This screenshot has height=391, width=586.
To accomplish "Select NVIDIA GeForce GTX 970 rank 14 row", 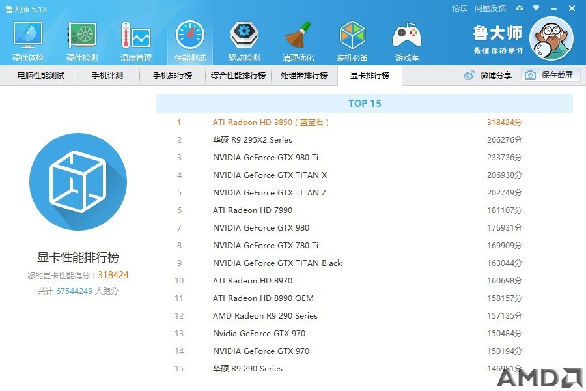I will click(365, 351).
